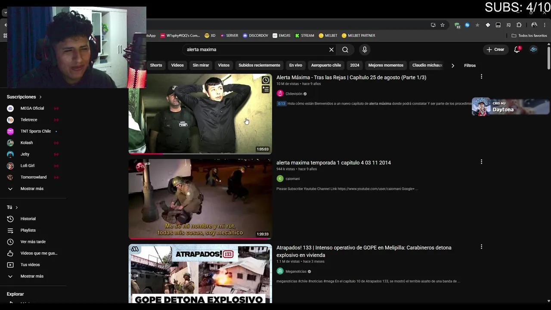The width and height of the screenshot is (551, 310).
Task: Open Videos que me gustan thumbs-up
Action: (x=10, y=253)
